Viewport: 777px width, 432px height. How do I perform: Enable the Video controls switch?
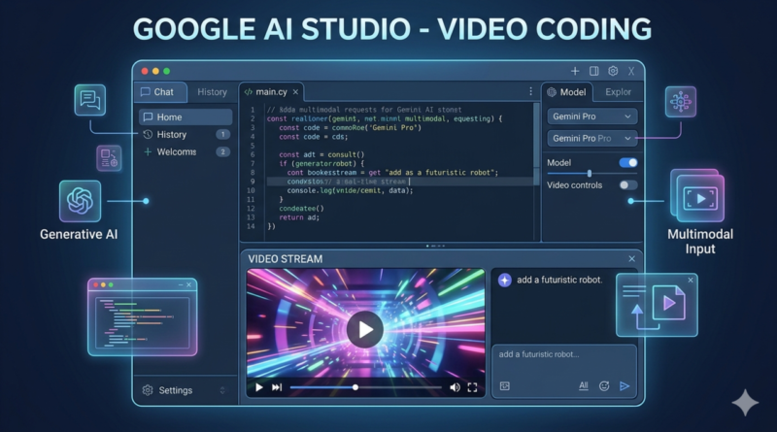(627, 185)
